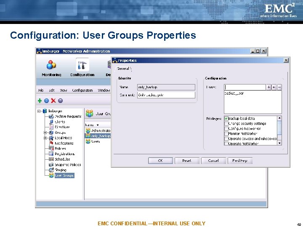The height and width of the screenshot is (227, 303).
Task: Select the User Groups tree icon
Action: [x=51, y=175]
